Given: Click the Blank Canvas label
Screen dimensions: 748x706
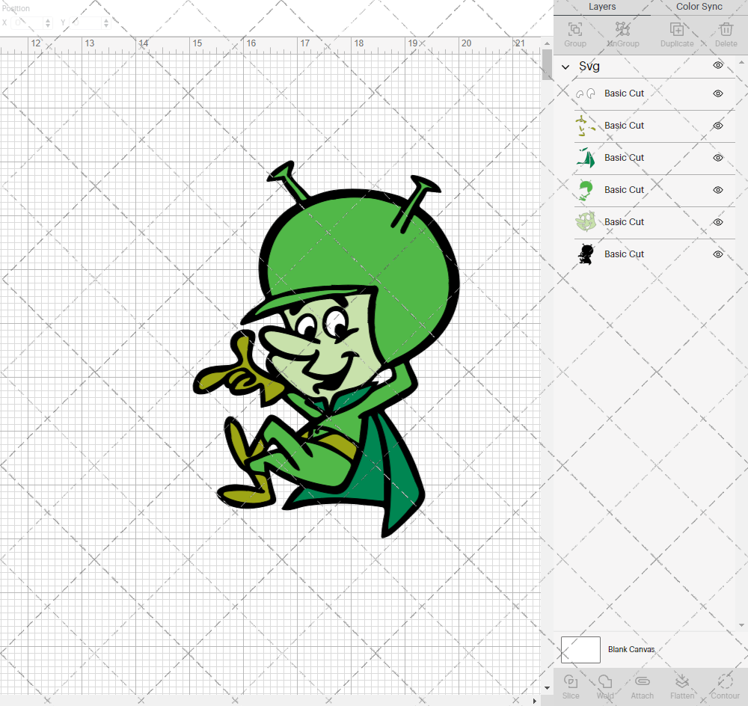Looking at the screenshot, I should point(631,649).
